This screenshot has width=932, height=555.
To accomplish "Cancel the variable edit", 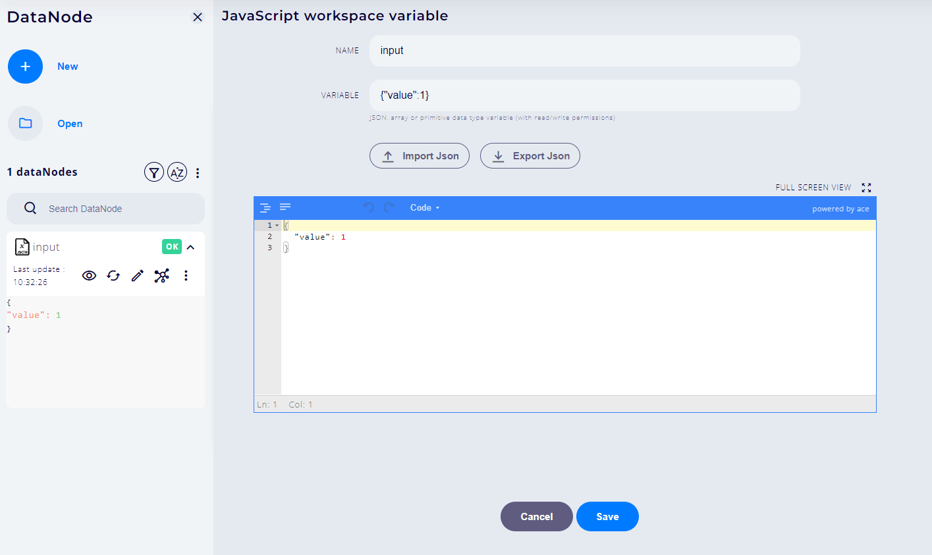I will coord(537,517).
